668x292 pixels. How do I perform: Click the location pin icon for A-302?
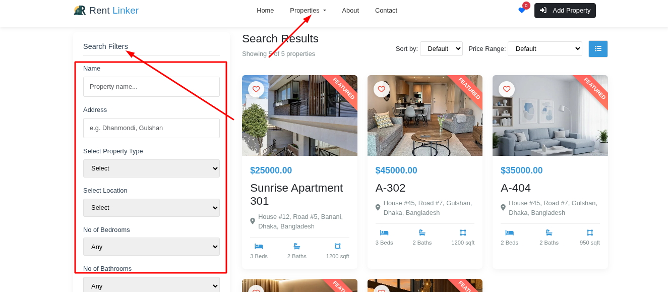378,208
